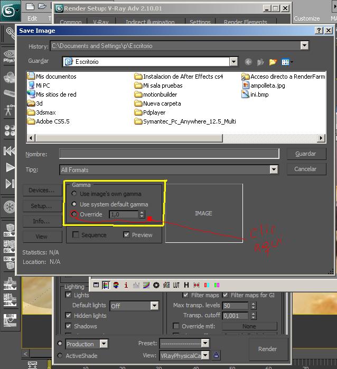
Task: Toggle the levels correction histogram icon
Action: tap(136, 285)
